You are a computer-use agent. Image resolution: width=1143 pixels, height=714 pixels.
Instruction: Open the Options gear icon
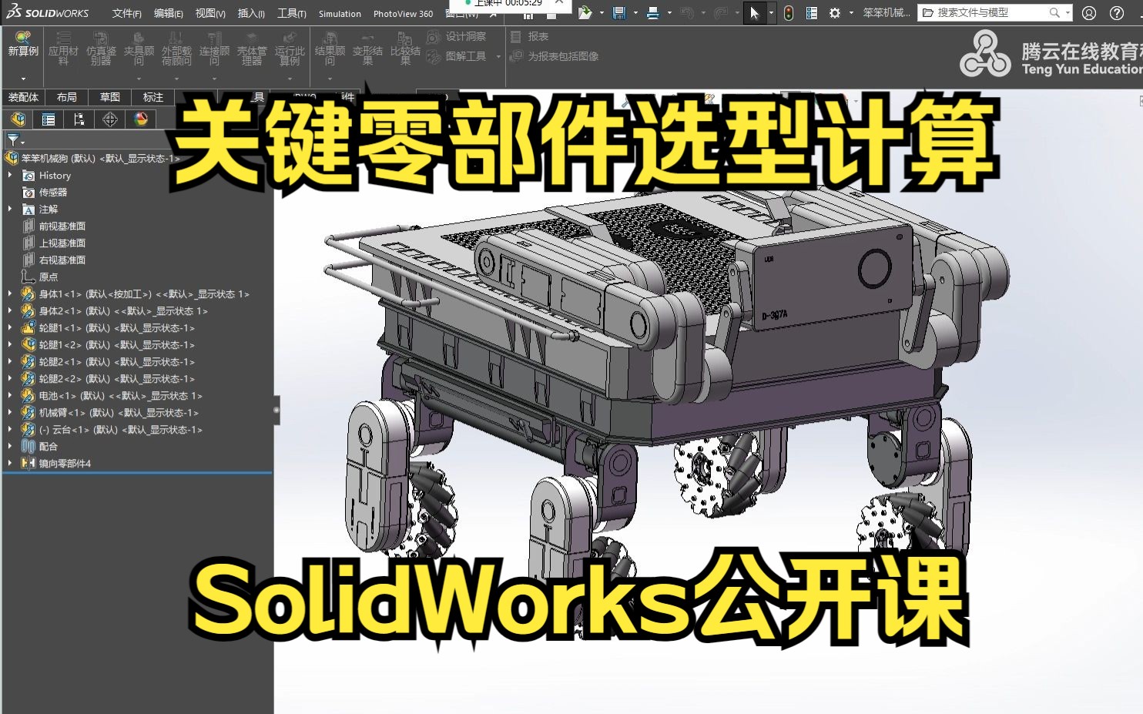tap(835, 12)
